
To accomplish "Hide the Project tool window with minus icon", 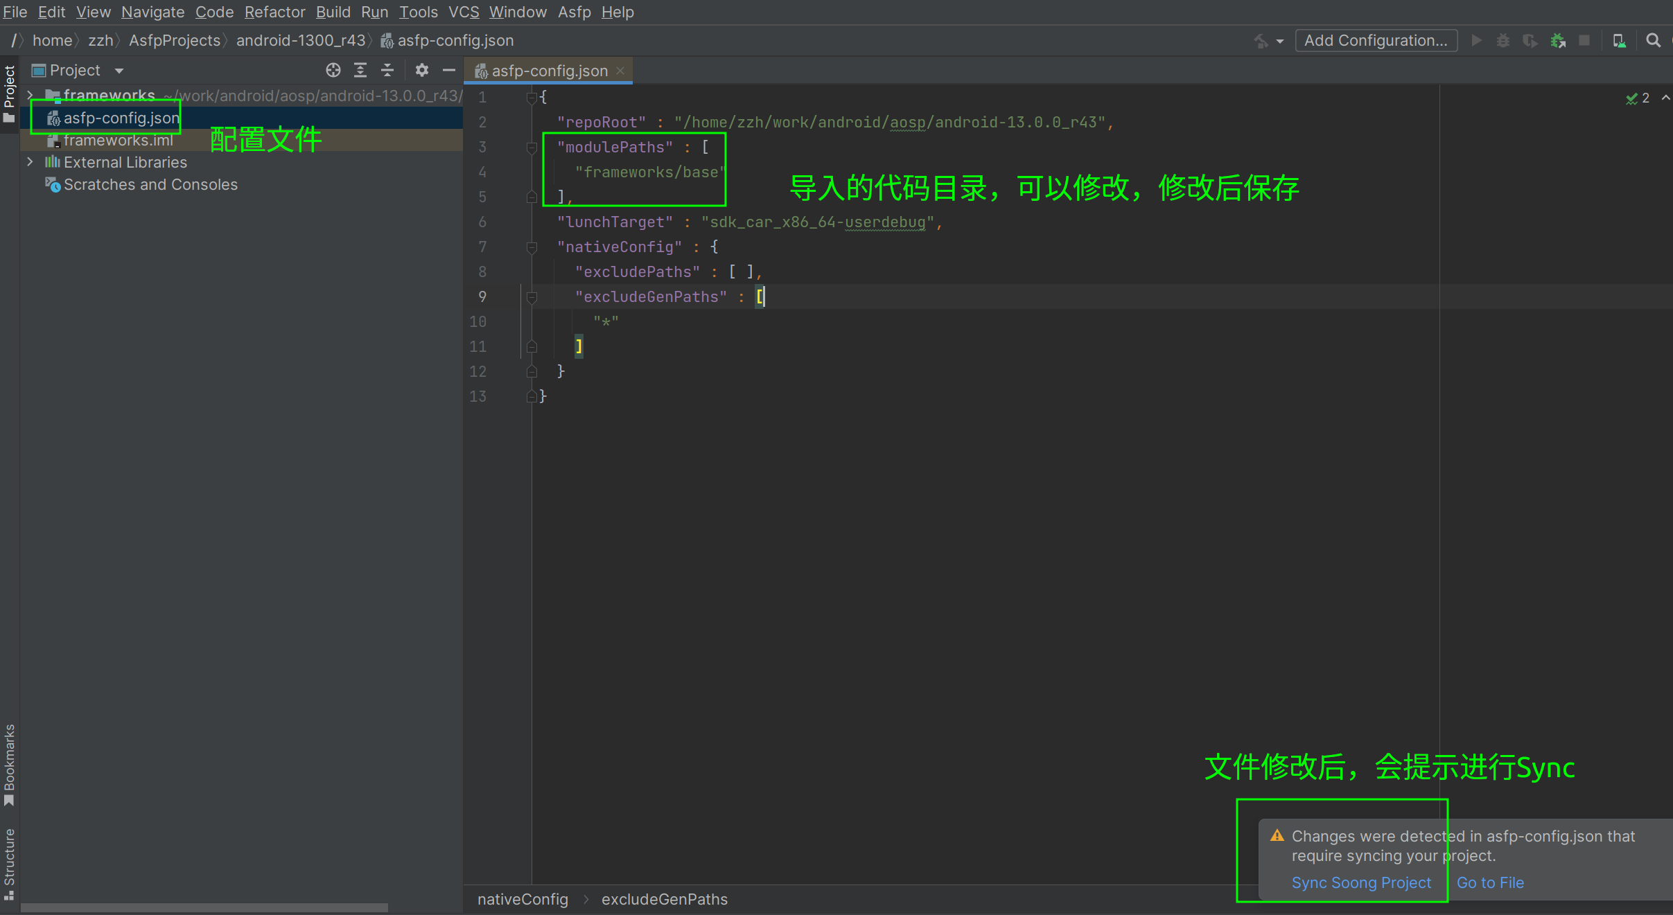I will click(449, 70).
